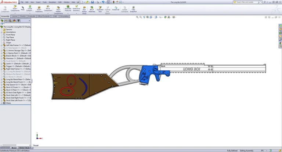The width and height of the screenshot is (282, 152).
Task: Open Bill of Materials
Action: pos(92,9)
